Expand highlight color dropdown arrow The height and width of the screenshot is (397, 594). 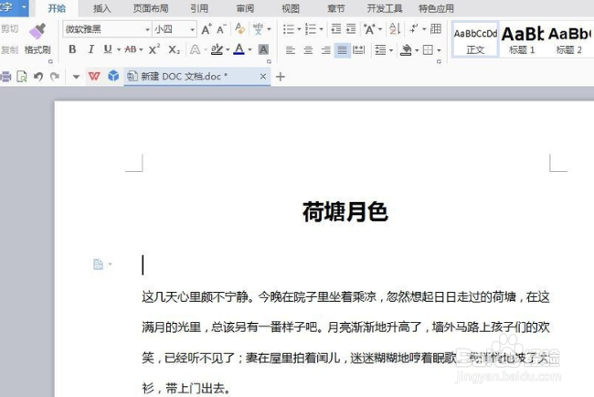(x=228, y=49)
